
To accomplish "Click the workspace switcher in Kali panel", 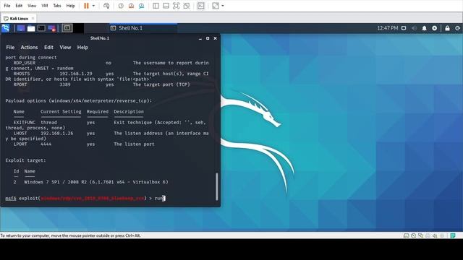I will point(67,28).
